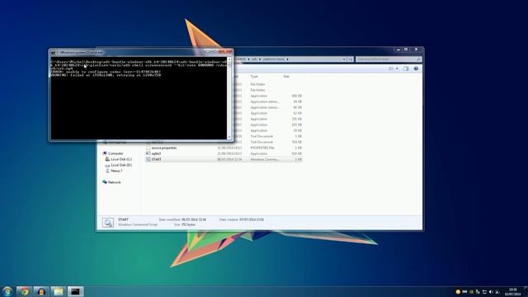Click the orange circle tray icon
The image size is (528, 297).
(458, 291)
